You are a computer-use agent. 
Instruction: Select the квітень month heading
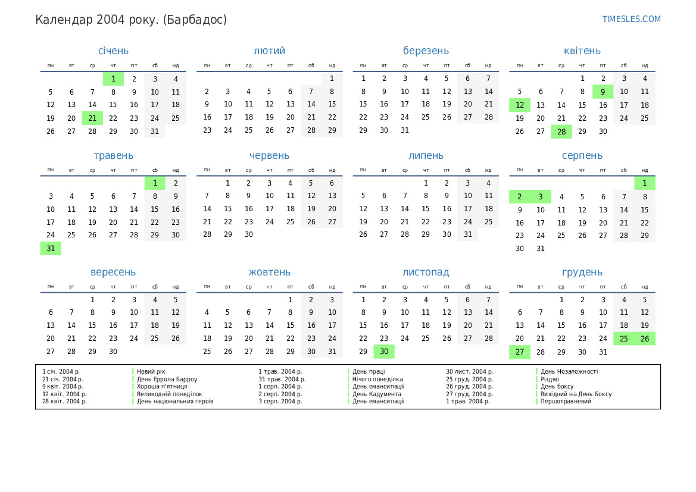[x=582, y=51]
